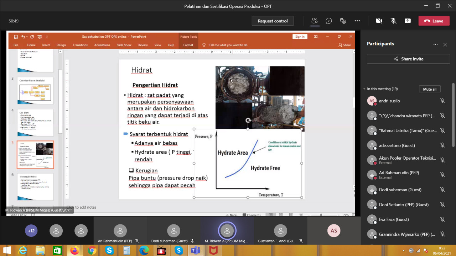456x256 pixels.
Task: Click Start From Beginning quick access icon
Action: (40, 37)
